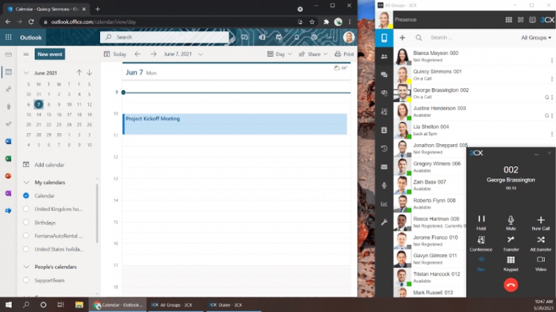Select the SupportTeam calendar circle
The width and height of the screenshot is (556, 312).
[26, 280]
